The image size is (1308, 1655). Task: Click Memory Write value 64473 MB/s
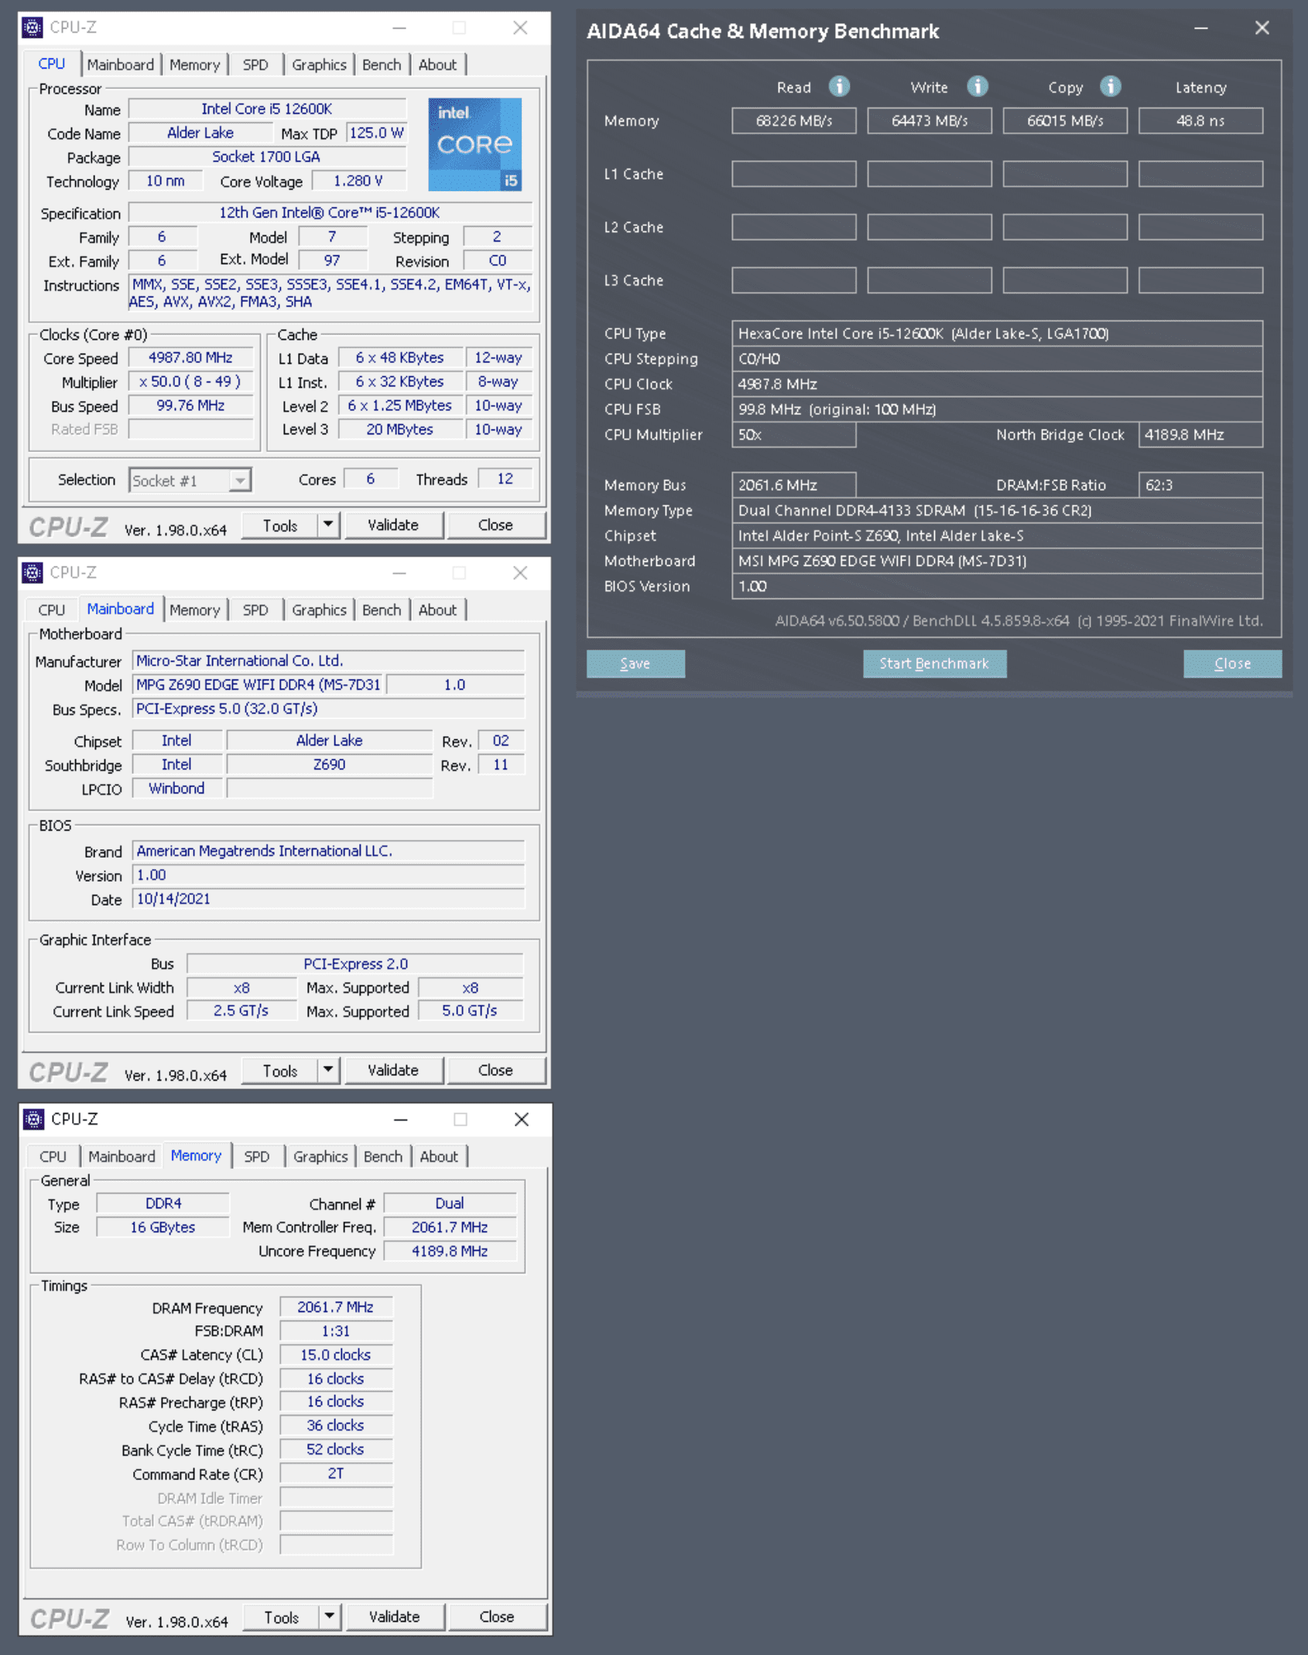tap(930, 121)
